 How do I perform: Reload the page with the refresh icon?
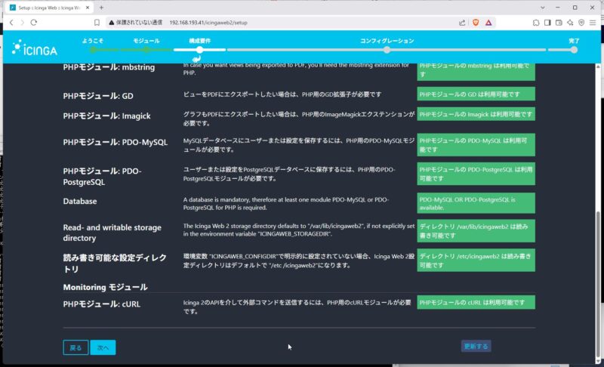tap(34, 23)
